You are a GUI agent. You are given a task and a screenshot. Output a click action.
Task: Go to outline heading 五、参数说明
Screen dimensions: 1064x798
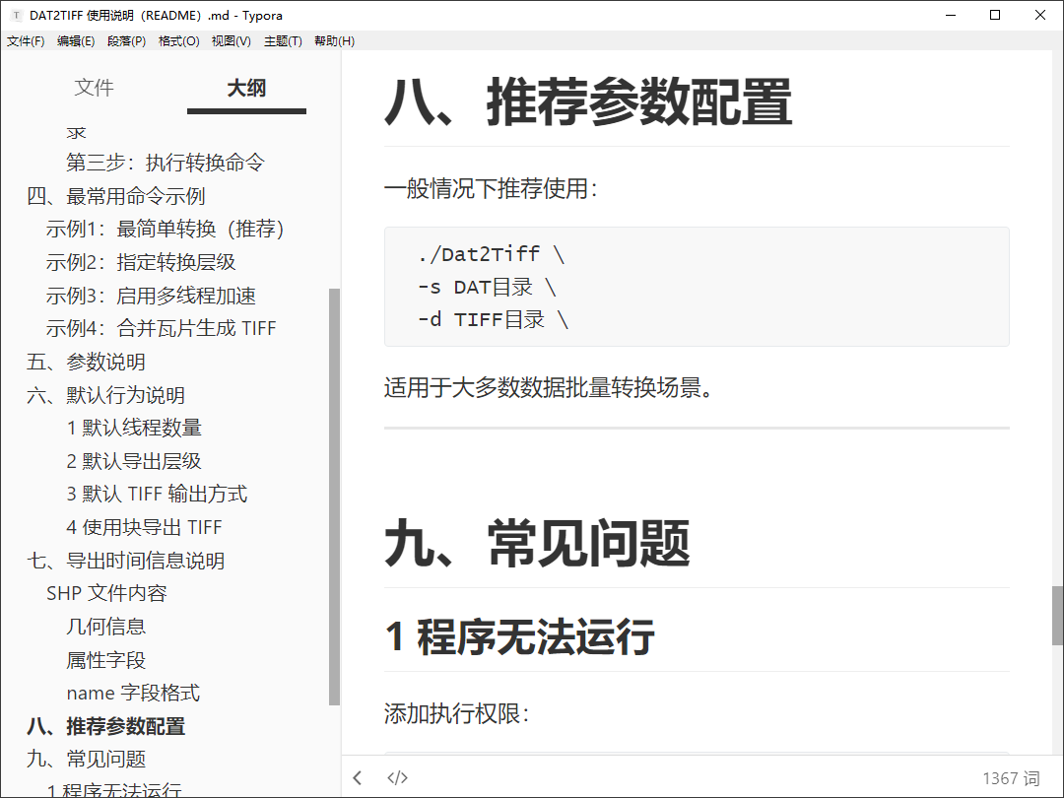(x=86, y=362)
